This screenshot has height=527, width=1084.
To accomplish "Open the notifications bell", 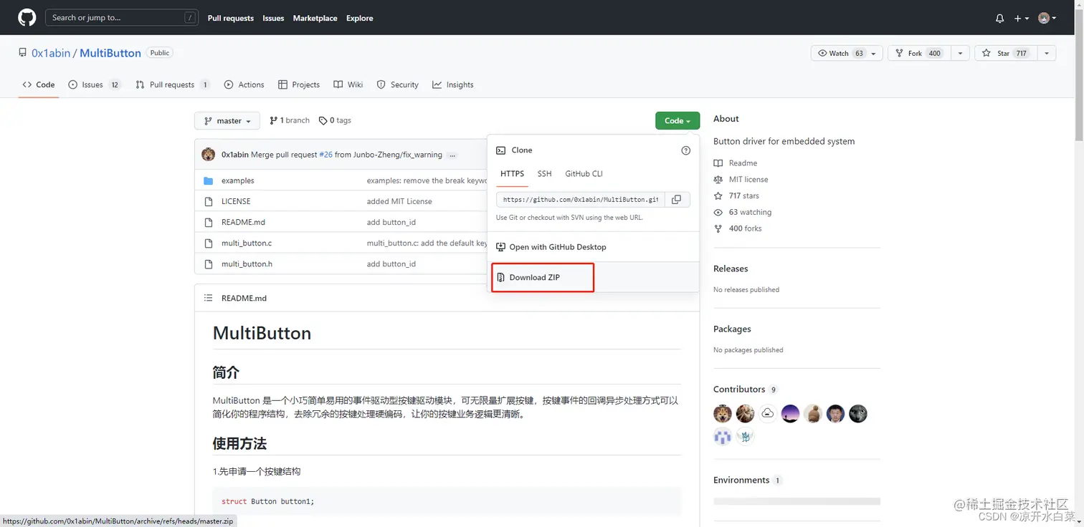I will pyautogui.click(x=999, y=19).
